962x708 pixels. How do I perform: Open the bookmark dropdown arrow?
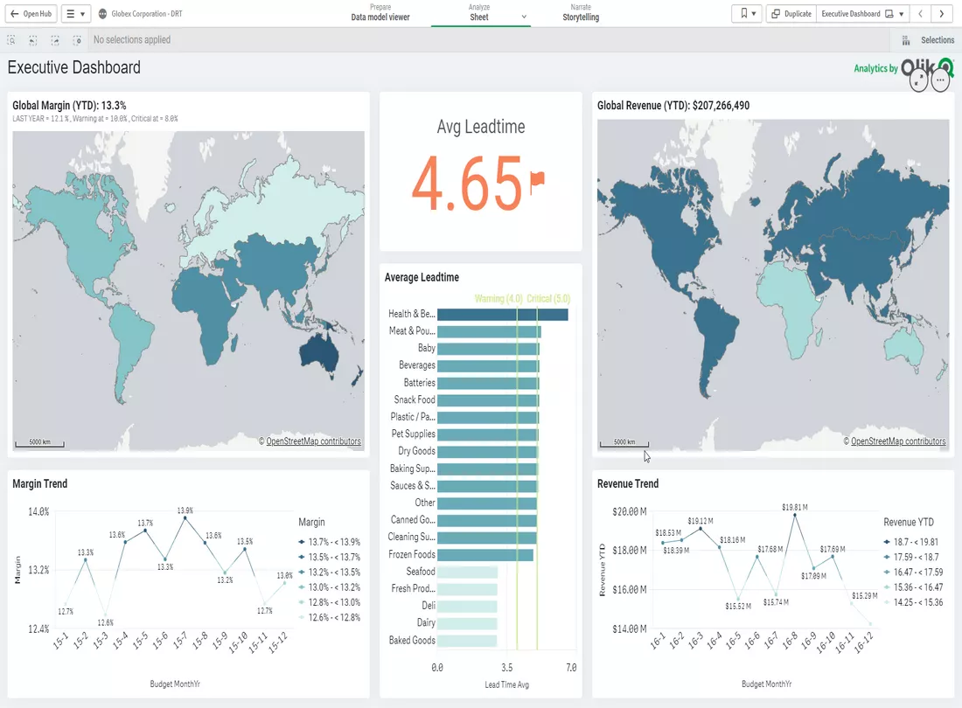(756, 13)
